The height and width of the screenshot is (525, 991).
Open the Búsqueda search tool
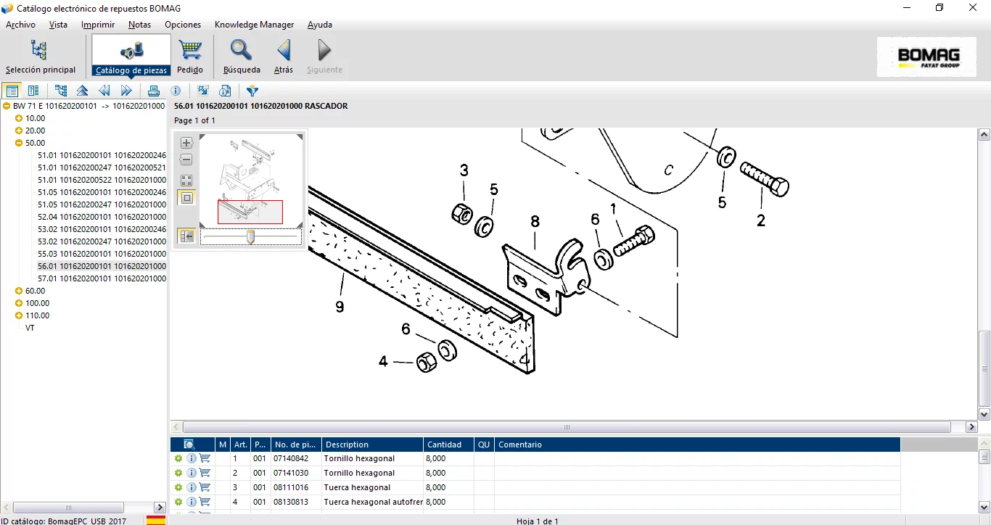pyautogui.click(x=241, y=56)
